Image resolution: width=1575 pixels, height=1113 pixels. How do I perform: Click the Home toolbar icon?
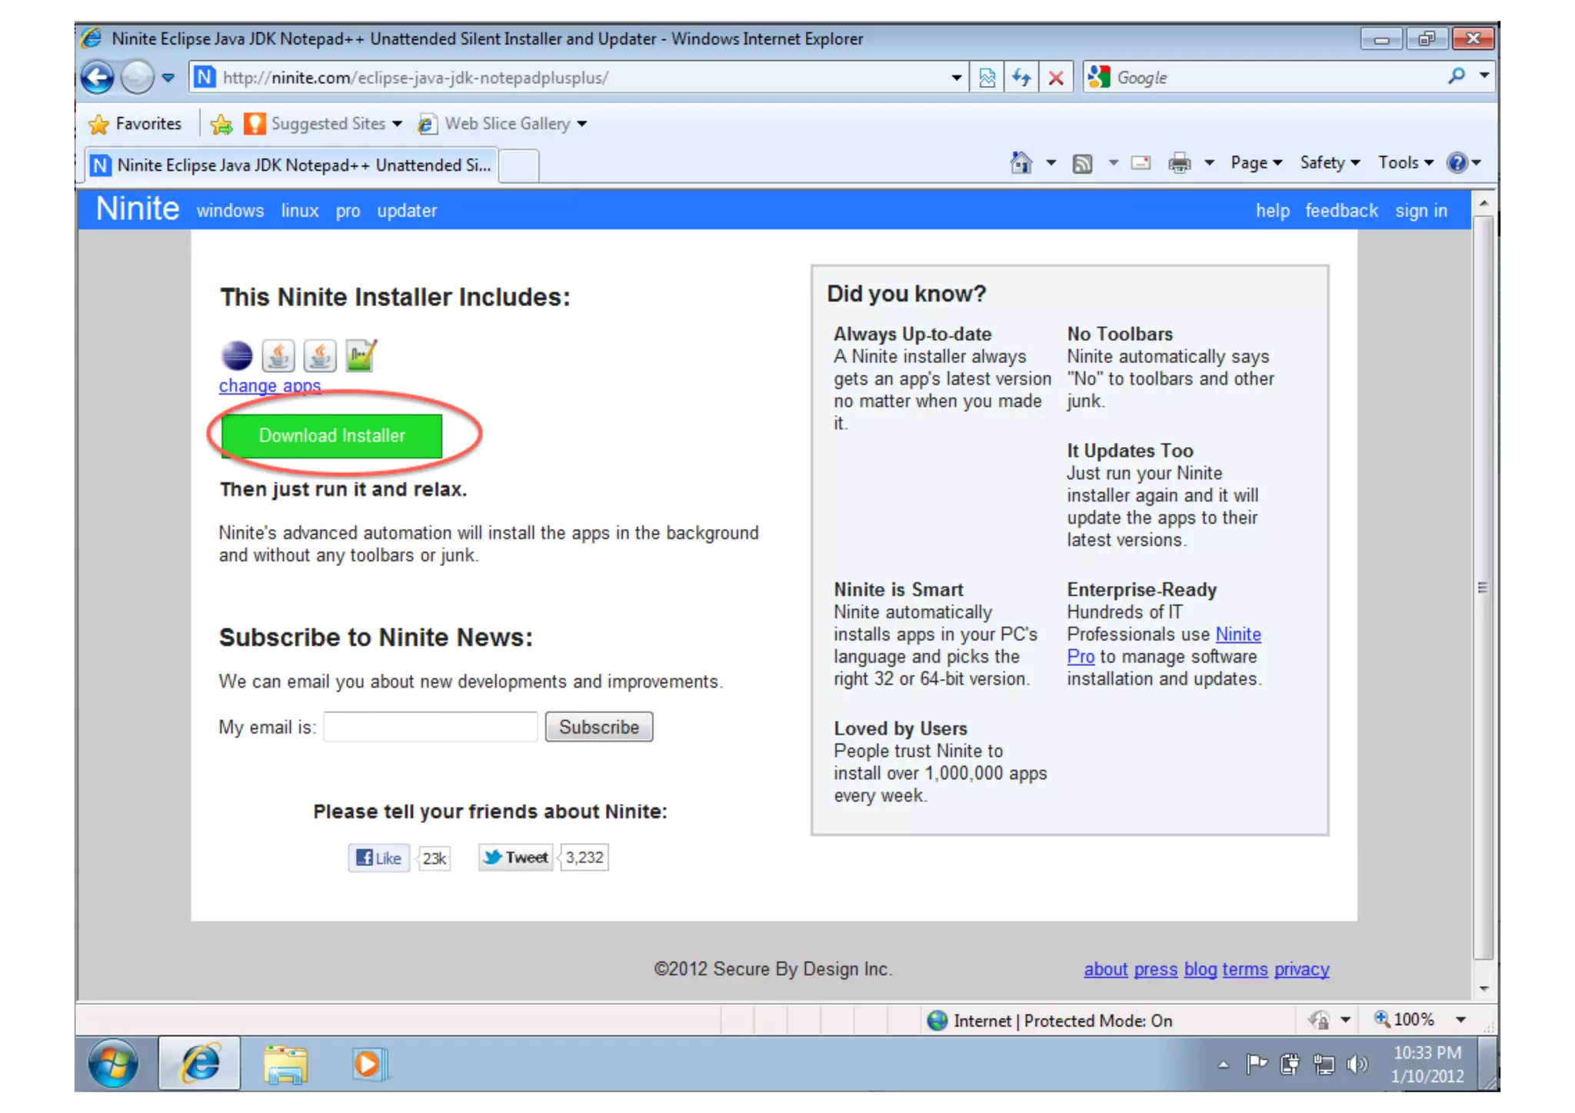pos(1021,163)
